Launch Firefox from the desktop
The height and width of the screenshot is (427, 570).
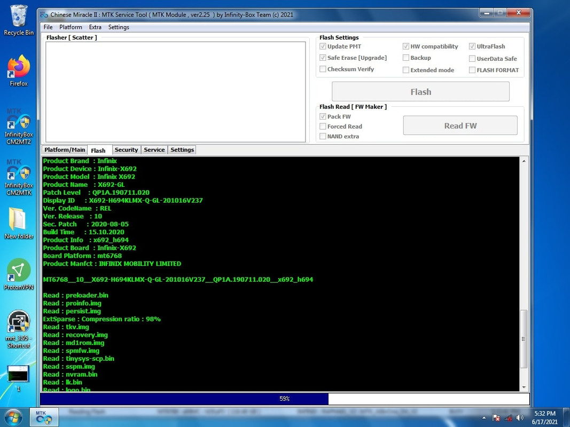(x=19, y=71)
